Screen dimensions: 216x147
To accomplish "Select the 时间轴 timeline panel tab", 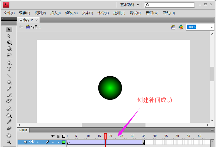I will (x=23, y=130).
